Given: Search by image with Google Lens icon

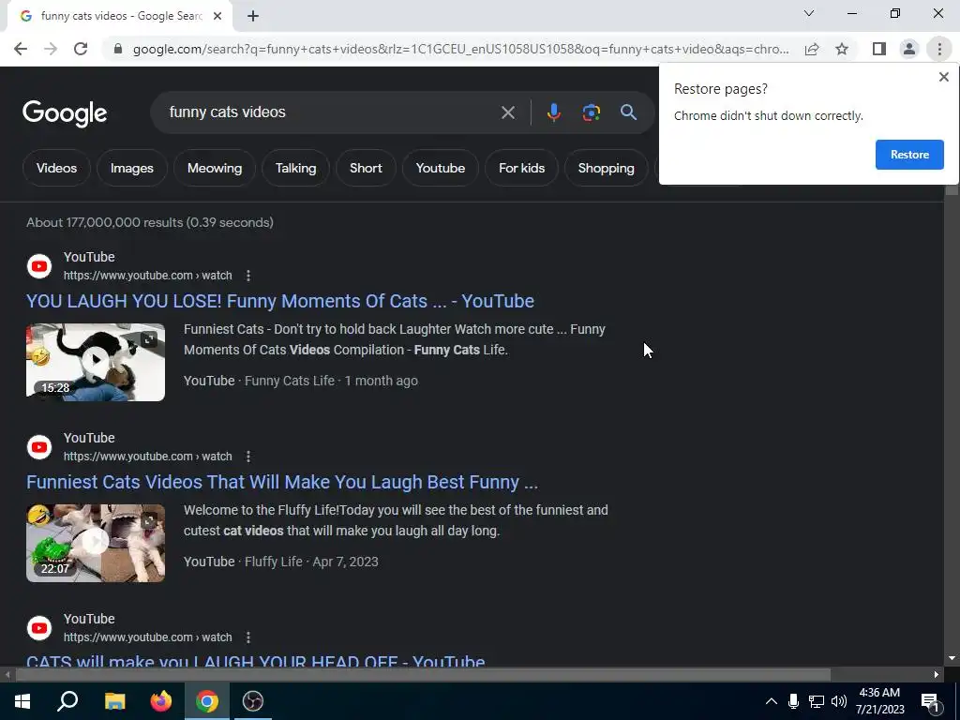Looking at the screenshot, I should point(591,112).
